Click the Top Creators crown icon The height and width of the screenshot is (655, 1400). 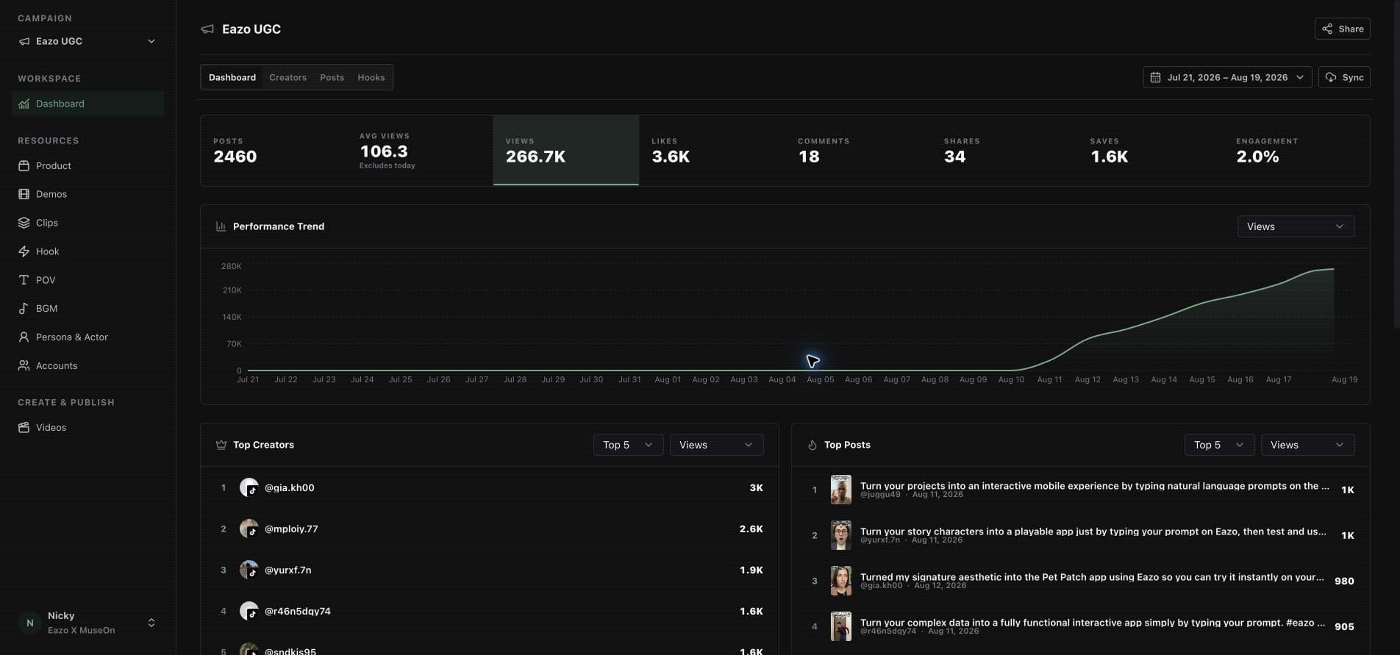coord(221,445)
